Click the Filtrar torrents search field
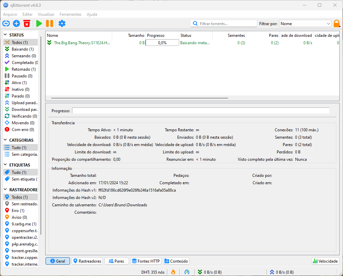The image size is (343, 276). tap(223, 24)
